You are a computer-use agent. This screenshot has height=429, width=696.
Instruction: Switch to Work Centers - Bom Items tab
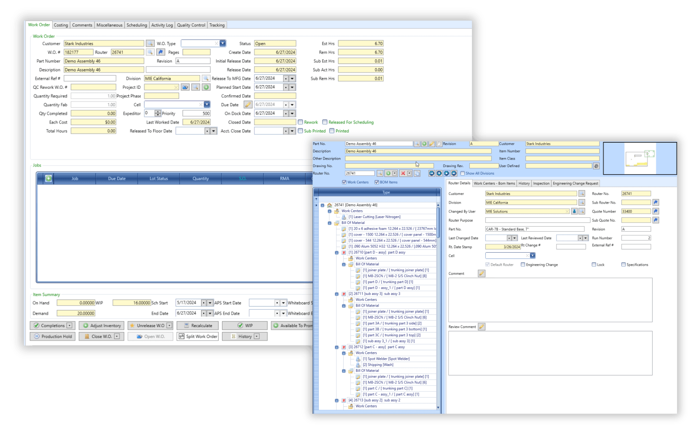coord(494,183)
